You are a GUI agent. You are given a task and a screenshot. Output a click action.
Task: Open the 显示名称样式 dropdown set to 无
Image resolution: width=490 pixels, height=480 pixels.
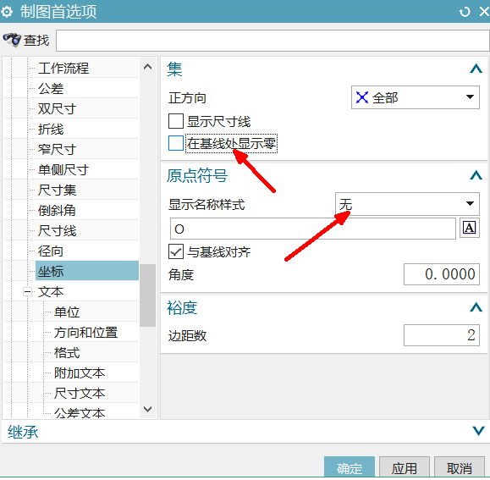(407, 204)
